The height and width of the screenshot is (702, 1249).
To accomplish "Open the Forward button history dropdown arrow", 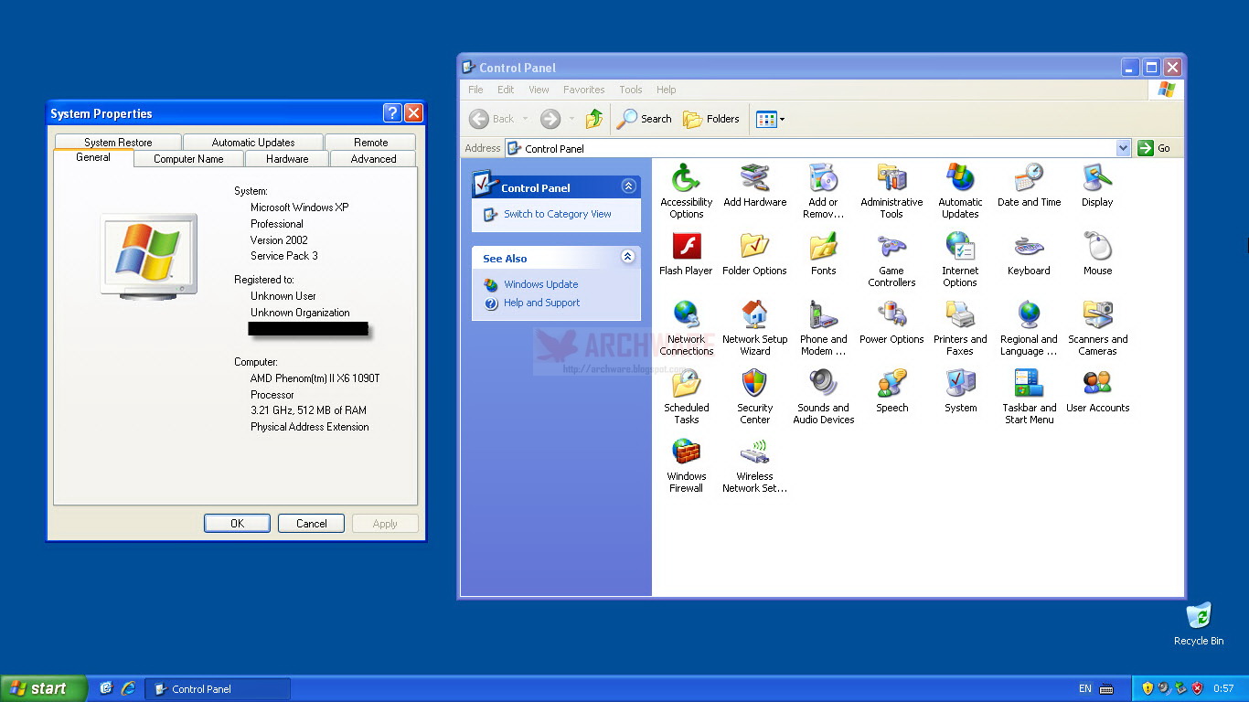I will 571,119.
